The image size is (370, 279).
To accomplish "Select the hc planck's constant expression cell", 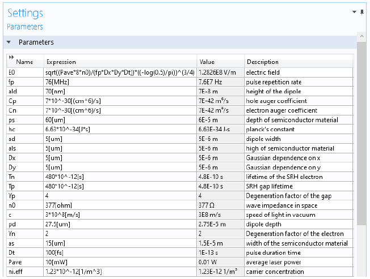I will click(x=120, y=129).
